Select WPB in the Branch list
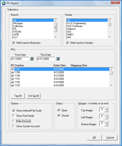 [x=33, y=34]
